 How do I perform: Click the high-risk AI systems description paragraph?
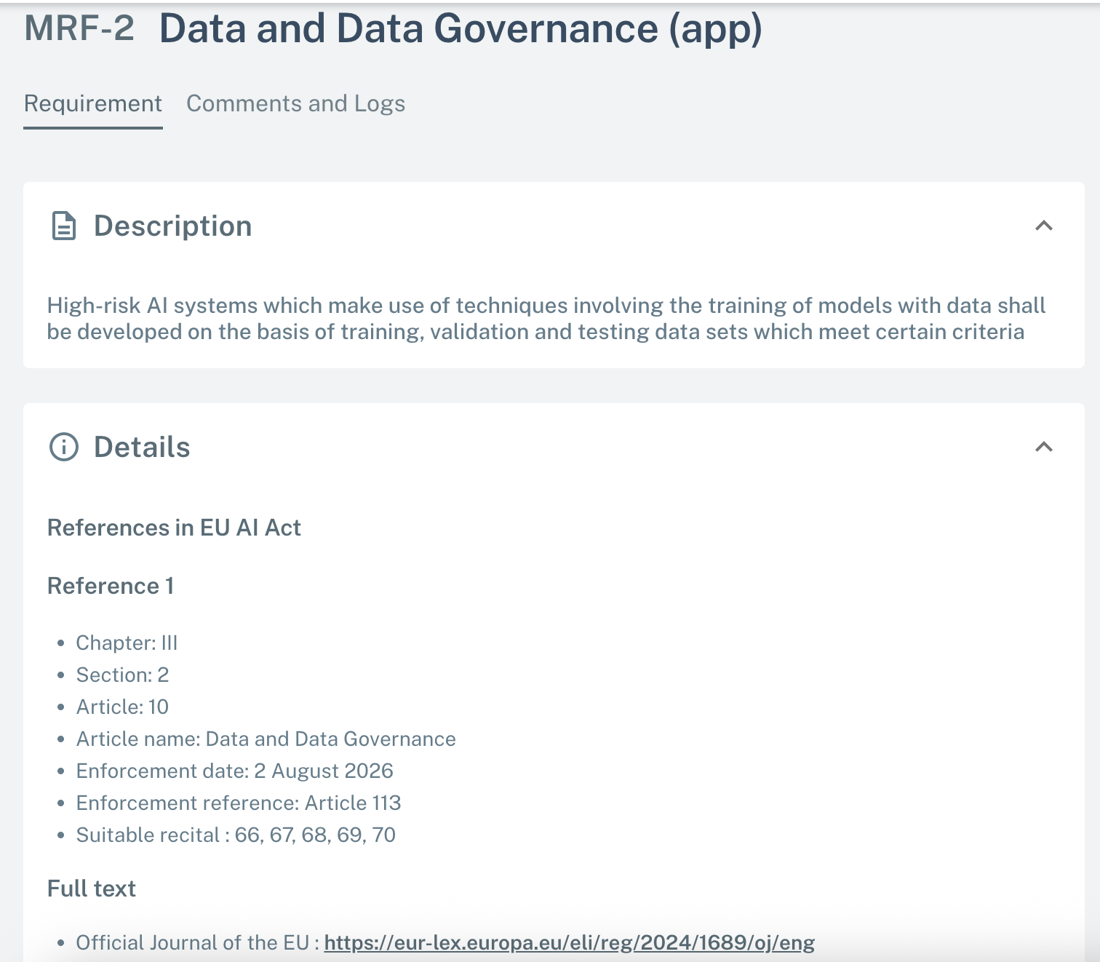[546, 318]
